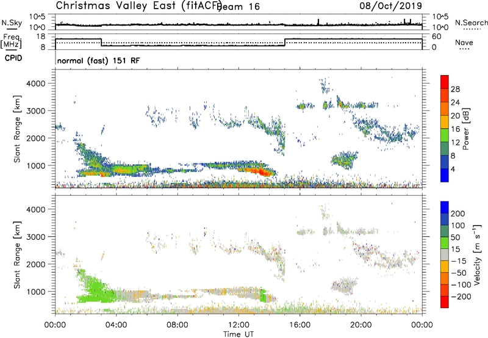Click the 60 tick on Nave axis
This screenshot has height=338, width=488.
(x=437, y=37)
